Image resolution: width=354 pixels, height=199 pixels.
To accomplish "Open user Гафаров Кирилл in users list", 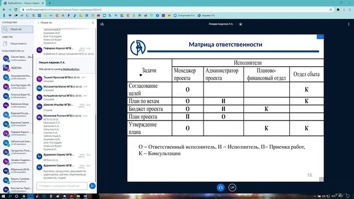I will click(17, 133).
